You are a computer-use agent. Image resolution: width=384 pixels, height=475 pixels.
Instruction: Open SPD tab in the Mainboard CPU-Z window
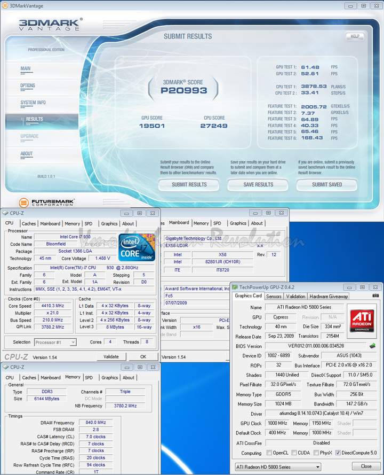(217, 223)
